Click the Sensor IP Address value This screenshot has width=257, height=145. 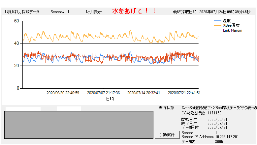pyautogui.click(x=227, y=137)
